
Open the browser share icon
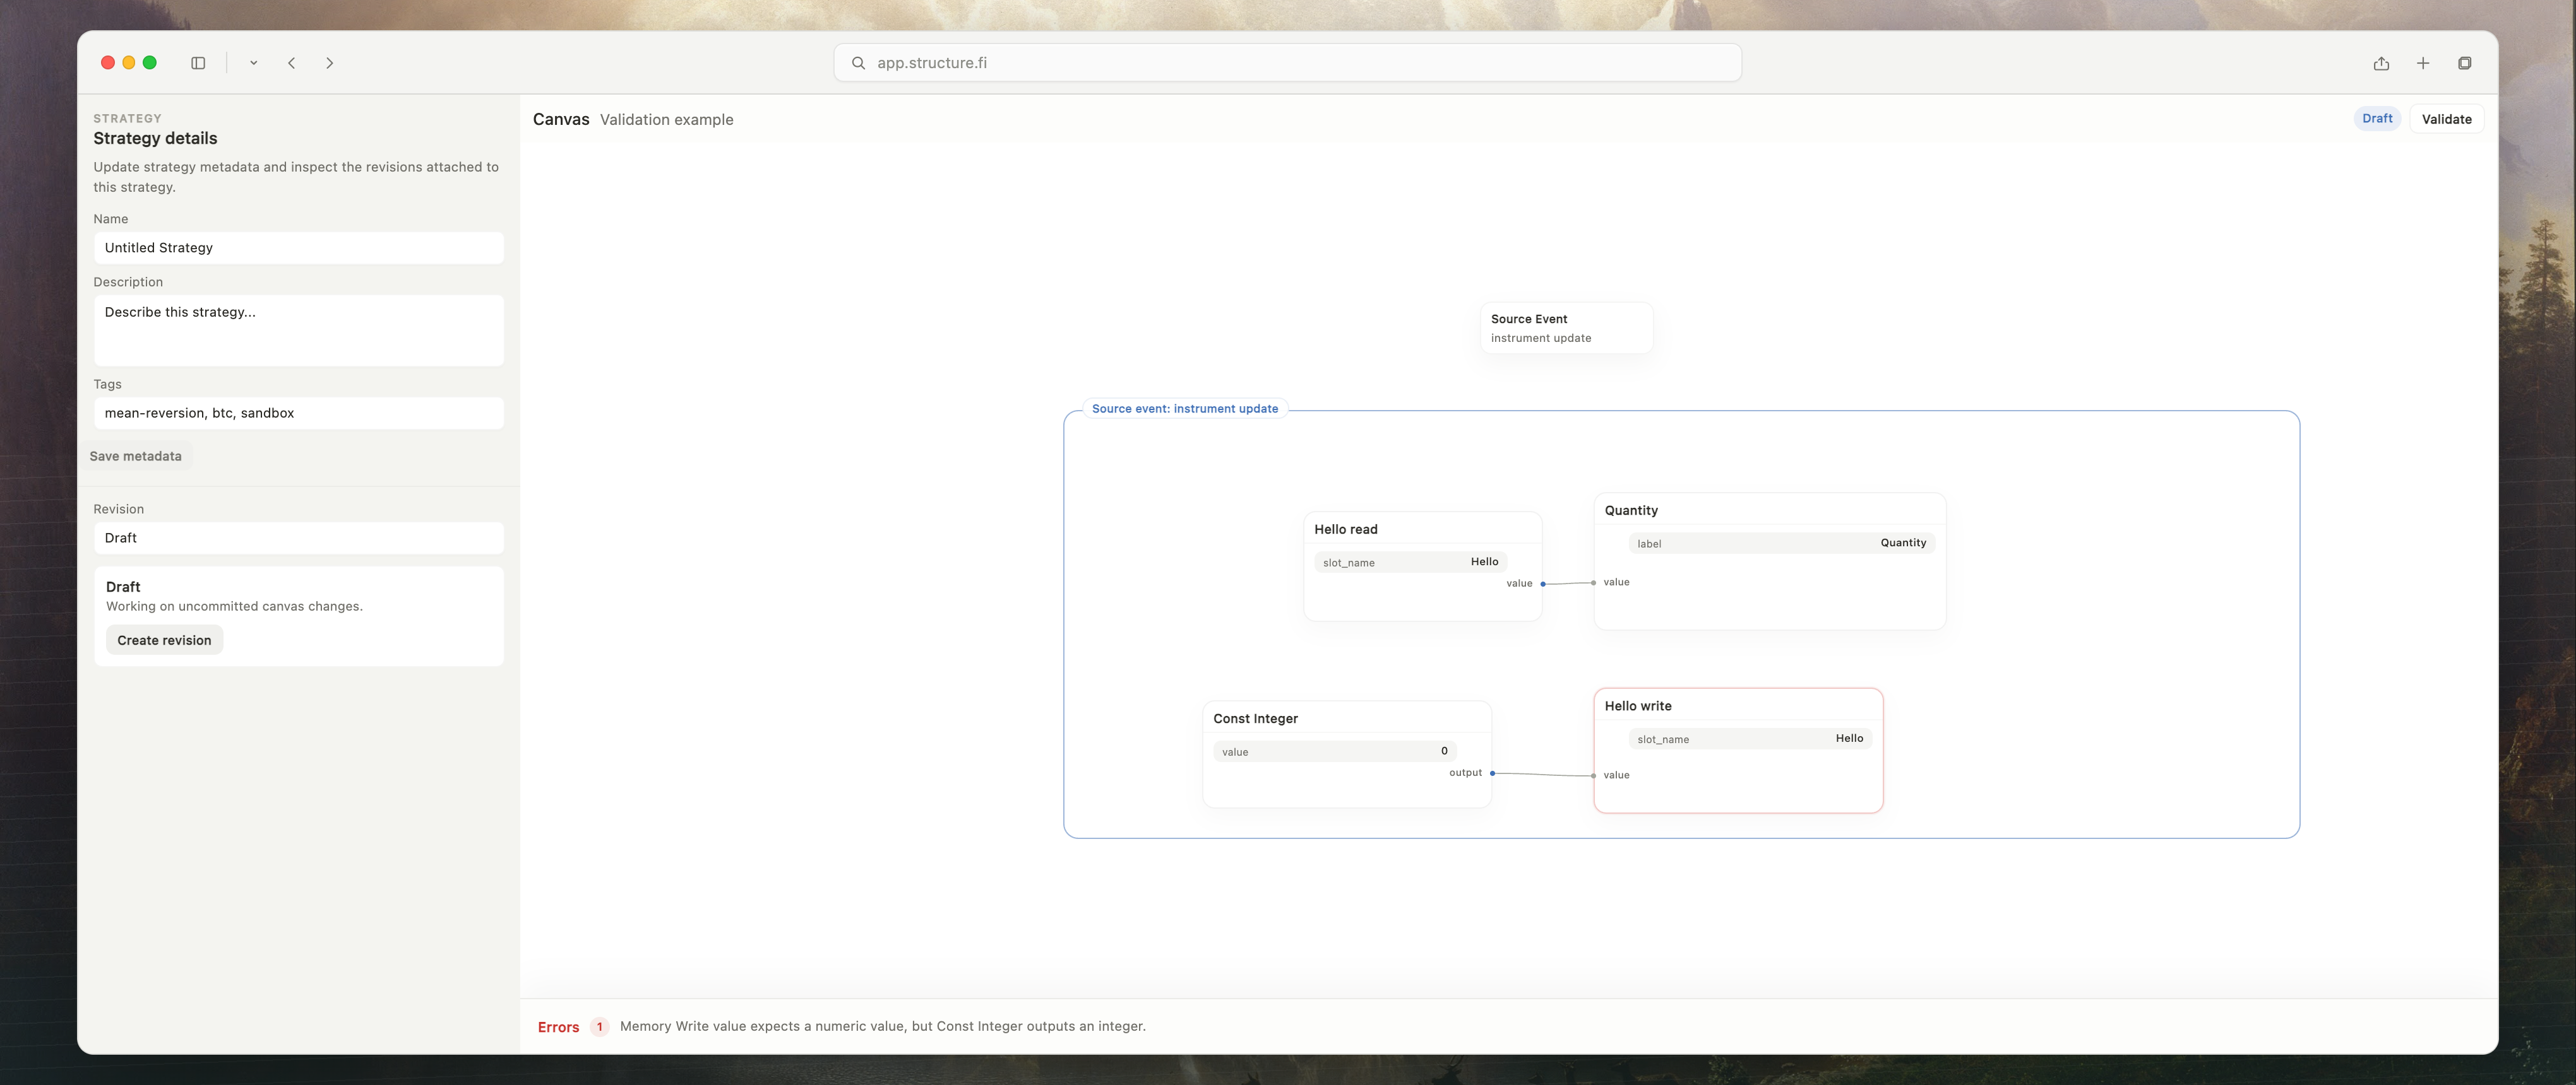coord(2381,63)
